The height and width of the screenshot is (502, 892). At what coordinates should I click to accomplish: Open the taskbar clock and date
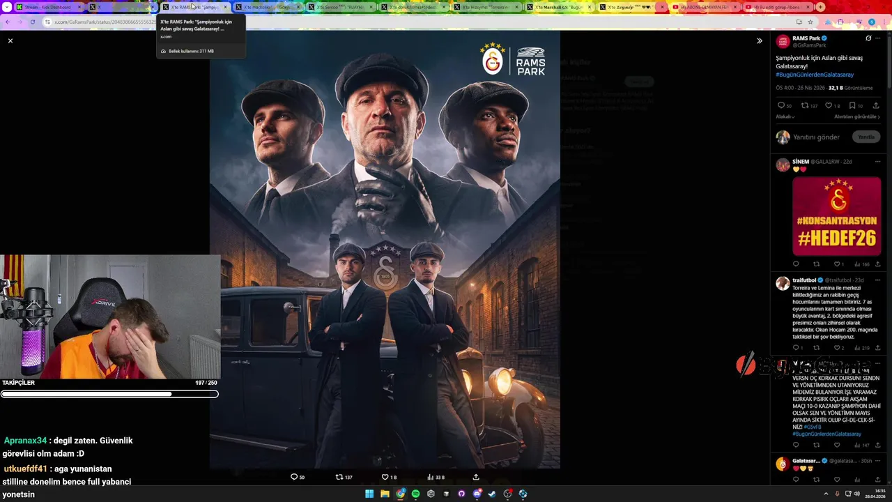click(875, 494)
